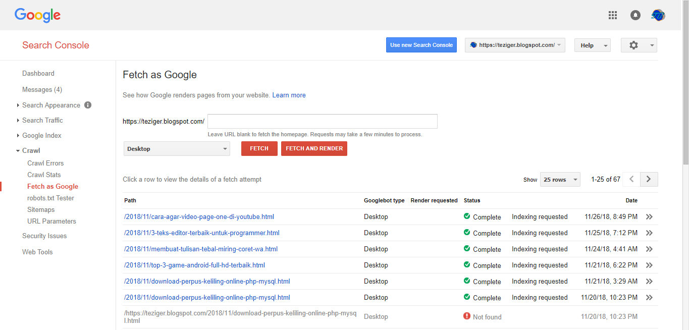Open Web Tools
This screenshot has height=330, width=689.
pyautogui.click(x=37, y=252)
